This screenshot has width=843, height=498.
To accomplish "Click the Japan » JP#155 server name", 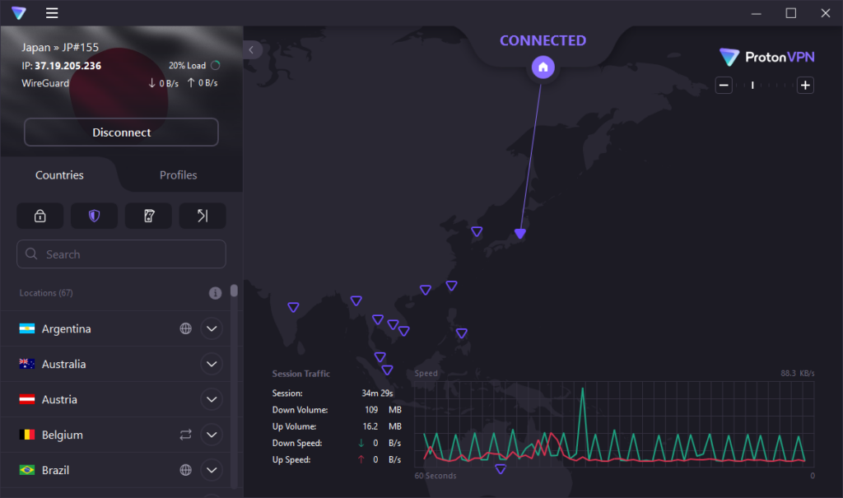I will pyautogui.click(x=60, y=47).
